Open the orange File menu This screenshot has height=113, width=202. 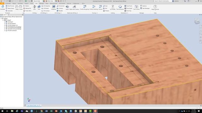[x=2, y=3]
